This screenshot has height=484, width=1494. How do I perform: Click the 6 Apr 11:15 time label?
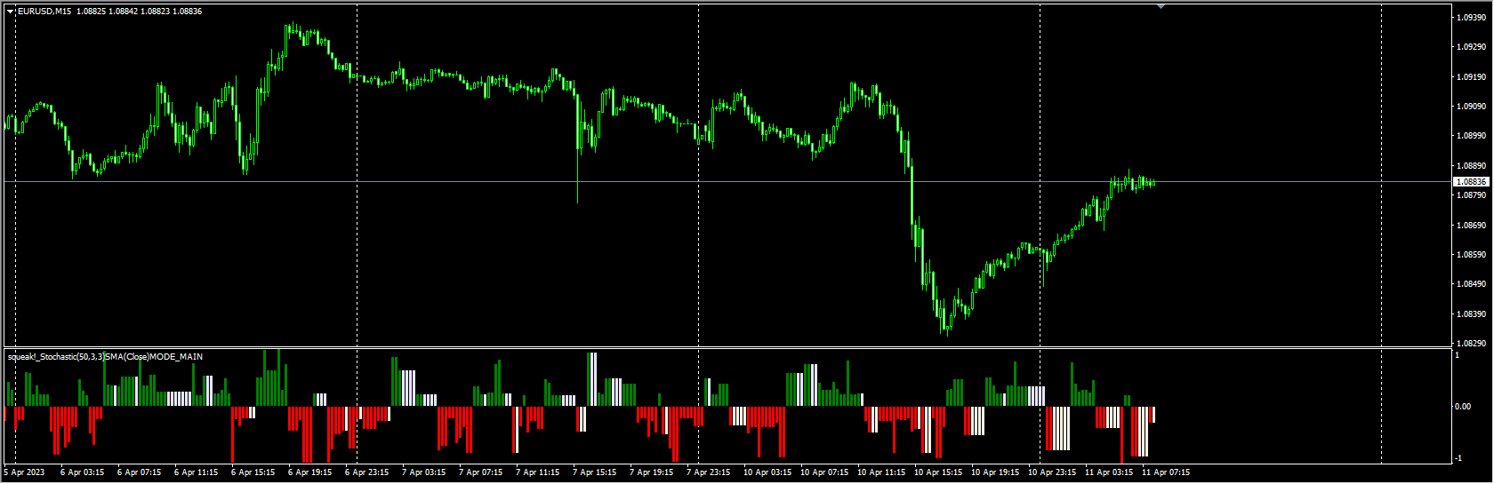click(x=196, y=472)
